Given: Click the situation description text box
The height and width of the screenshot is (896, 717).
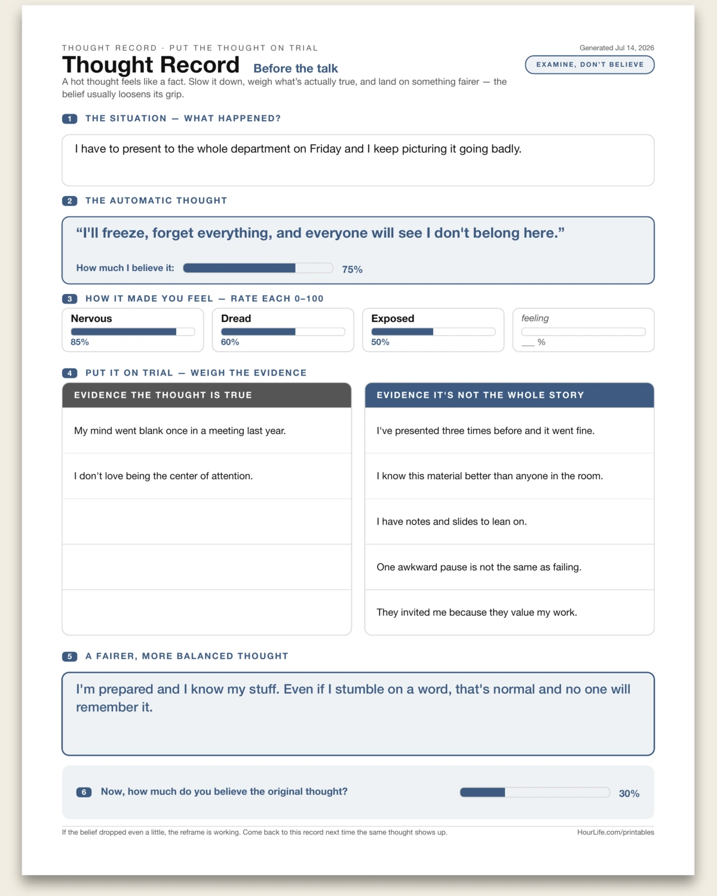Looking at the screenshot, I should 358,160.
